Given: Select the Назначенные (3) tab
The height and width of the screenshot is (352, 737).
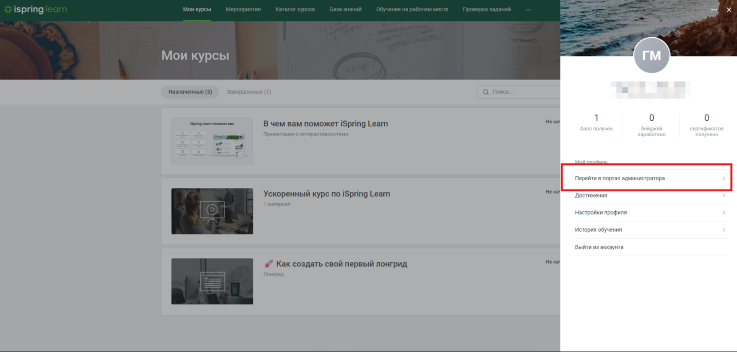Looking at the screenshot, I should click(190, 92).
